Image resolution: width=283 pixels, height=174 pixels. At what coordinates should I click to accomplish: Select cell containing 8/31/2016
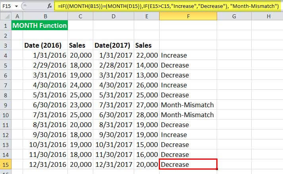[45, 125]
